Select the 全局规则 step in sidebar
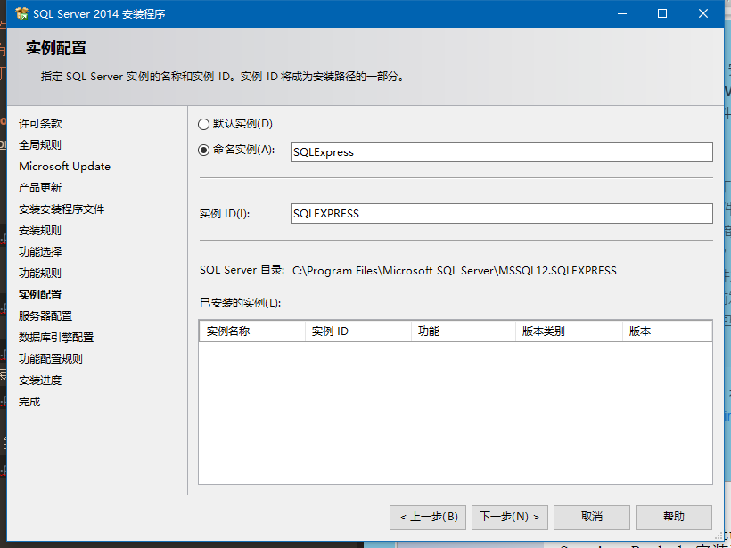The height and width of the screenshot is (548, 731). click(x=40, y=145)
